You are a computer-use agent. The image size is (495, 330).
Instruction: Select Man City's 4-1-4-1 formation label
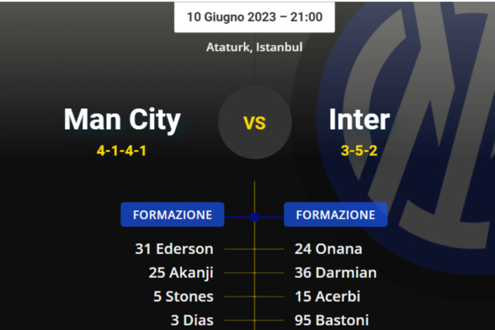[122, 151]
